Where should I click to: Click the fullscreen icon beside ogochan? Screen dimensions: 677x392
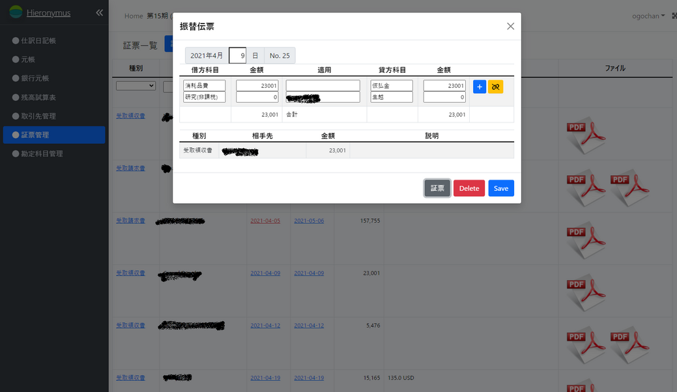click(673, 16)
